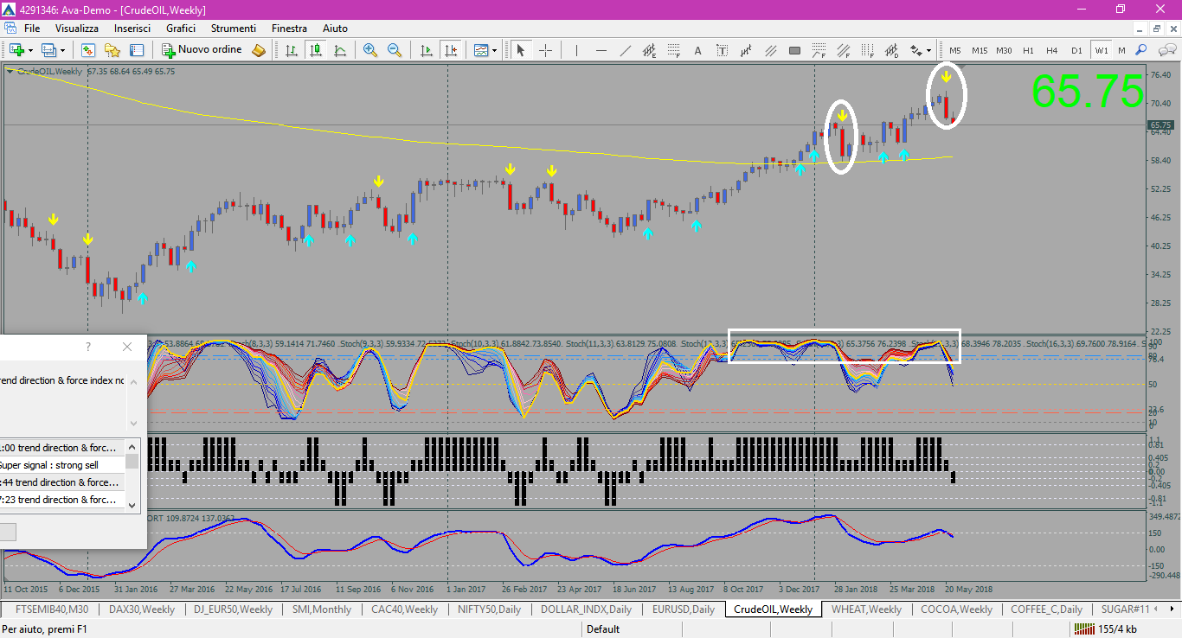Select the Fibonacci arcs tool
1182x638 pixels.
(x=819, y=50)
